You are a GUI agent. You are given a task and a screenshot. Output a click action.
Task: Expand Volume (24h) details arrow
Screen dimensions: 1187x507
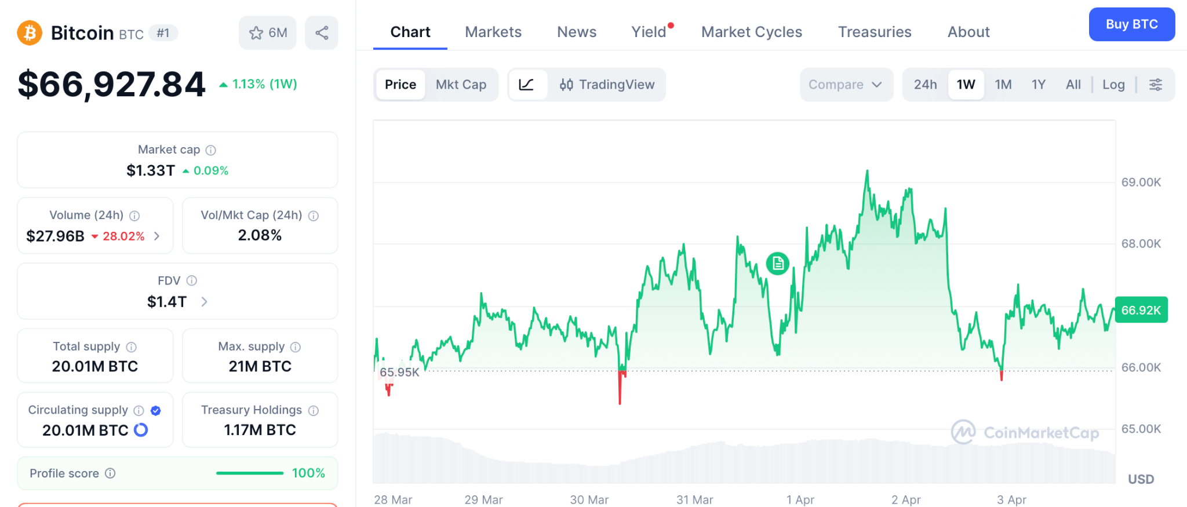click(x=156, y=236)
